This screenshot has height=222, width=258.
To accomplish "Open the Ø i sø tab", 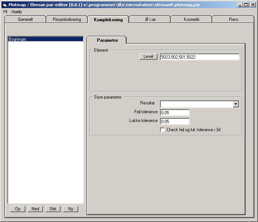I will click(x=150, y=19).
